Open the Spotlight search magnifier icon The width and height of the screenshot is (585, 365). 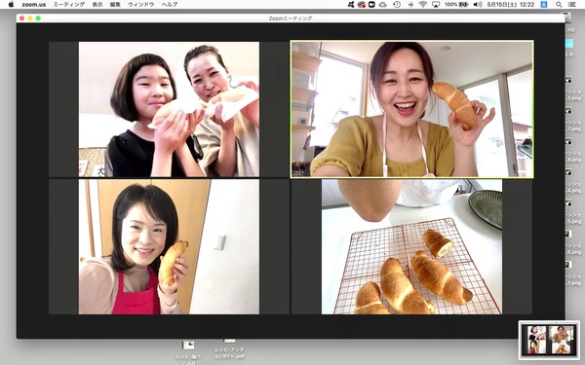[x=559, y=5]
